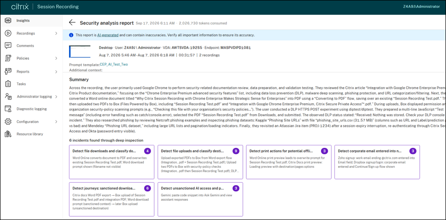446x220 pixels.
Task: Open the Detect journeys incident card
Action: [x=112, y=199]
